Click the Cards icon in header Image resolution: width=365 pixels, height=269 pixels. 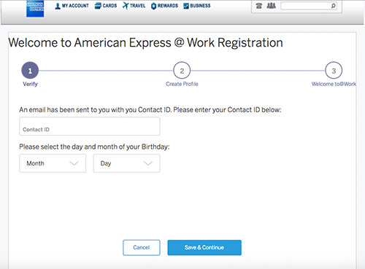(x=98, y=6)
